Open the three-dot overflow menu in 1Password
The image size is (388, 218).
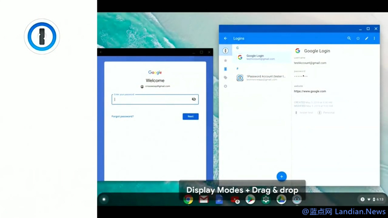(375, 39)
